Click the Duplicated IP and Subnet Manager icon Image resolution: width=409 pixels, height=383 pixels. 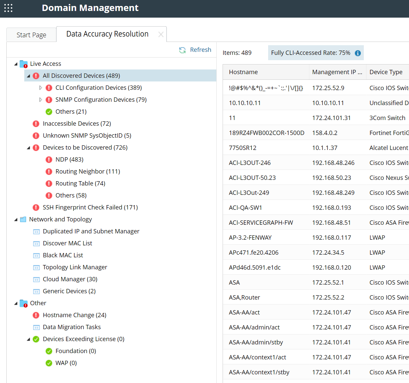point(37,231)
